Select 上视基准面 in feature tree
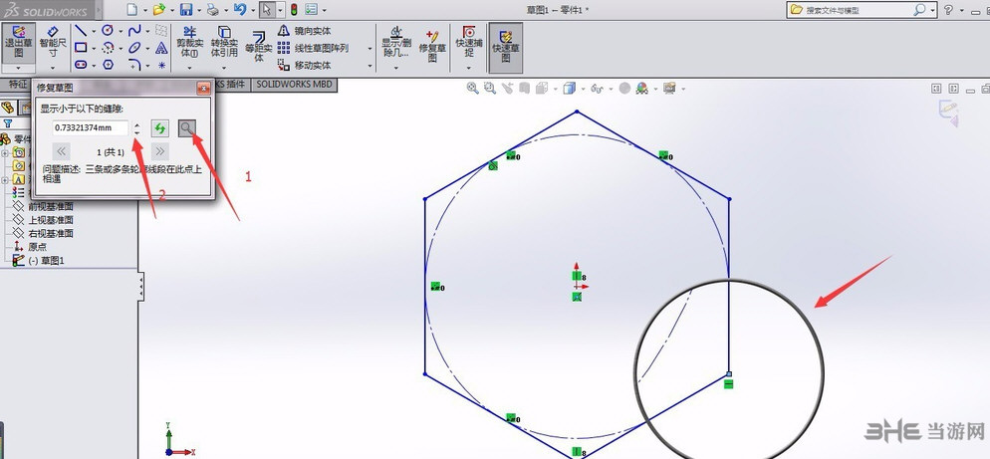990x459 pixels. tap(51, 220)
